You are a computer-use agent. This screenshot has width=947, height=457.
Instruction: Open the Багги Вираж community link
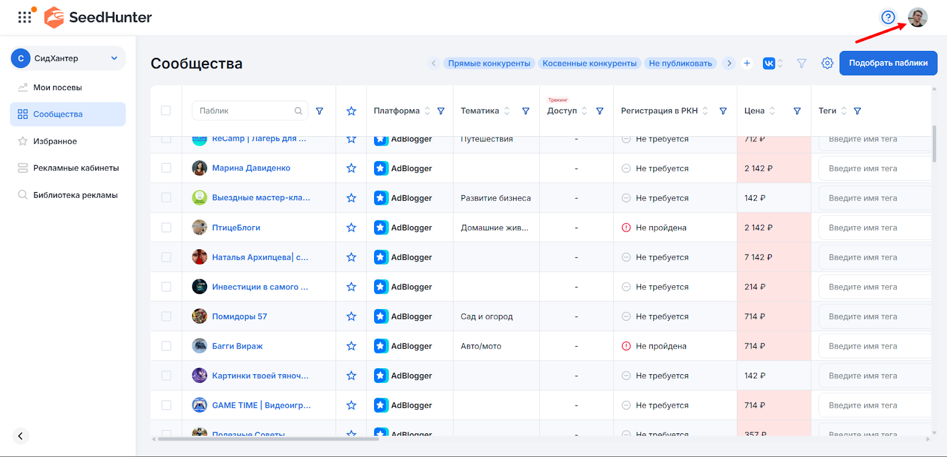click(x=237, y=346)
